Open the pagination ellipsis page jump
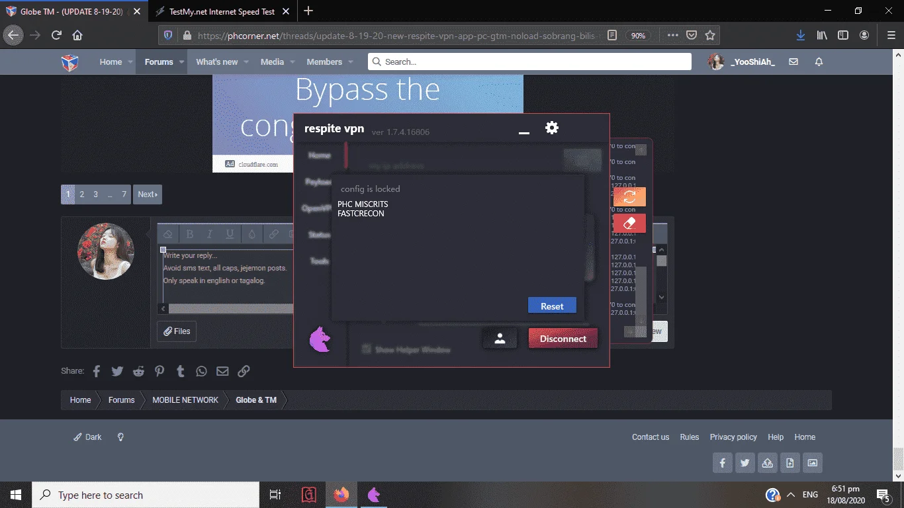The width and height of the screenshot is (904, 508). click(110, 194)
